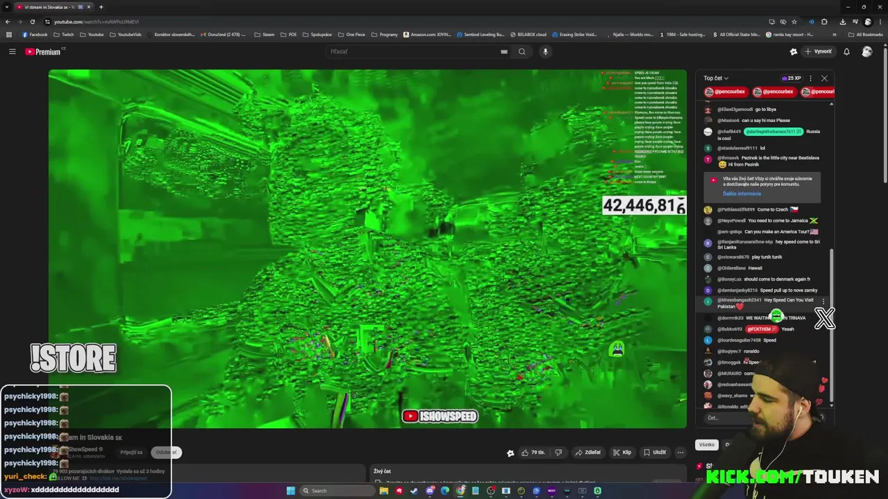This screenshot has height=499, width=888.
Task: Select the Všetko filter chip
Action: (706, 444)
